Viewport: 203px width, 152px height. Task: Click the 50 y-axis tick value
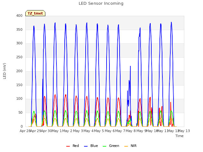tap(20, 113)
